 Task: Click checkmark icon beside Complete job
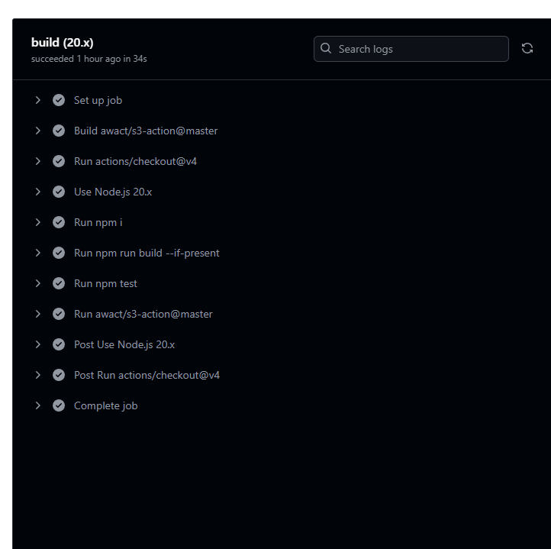click(x=59, y=405)
